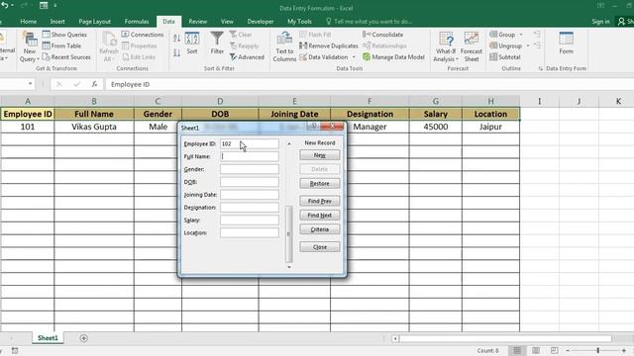
Task: Open Outline group dialog launcher
Action: [541, 68]
